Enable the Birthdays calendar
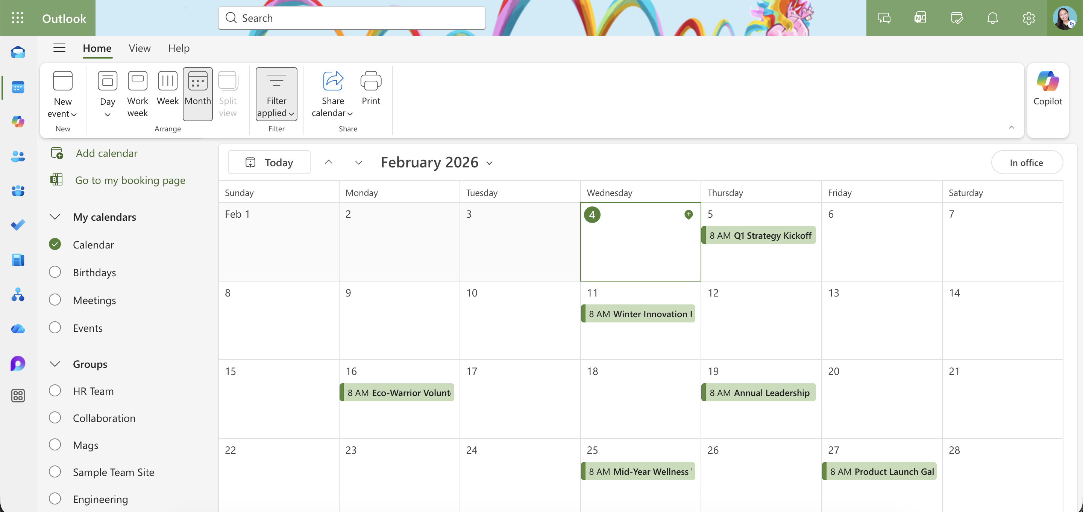 [x=55, y=271]
